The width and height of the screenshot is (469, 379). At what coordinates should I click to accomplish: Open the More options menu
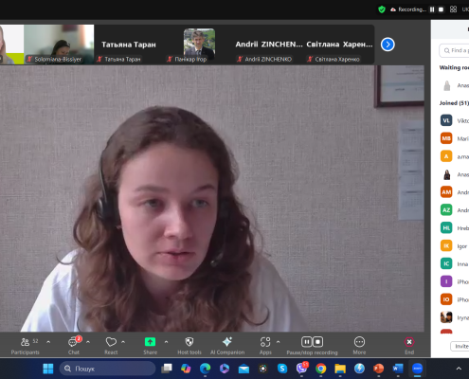click(x=359, y=342)
